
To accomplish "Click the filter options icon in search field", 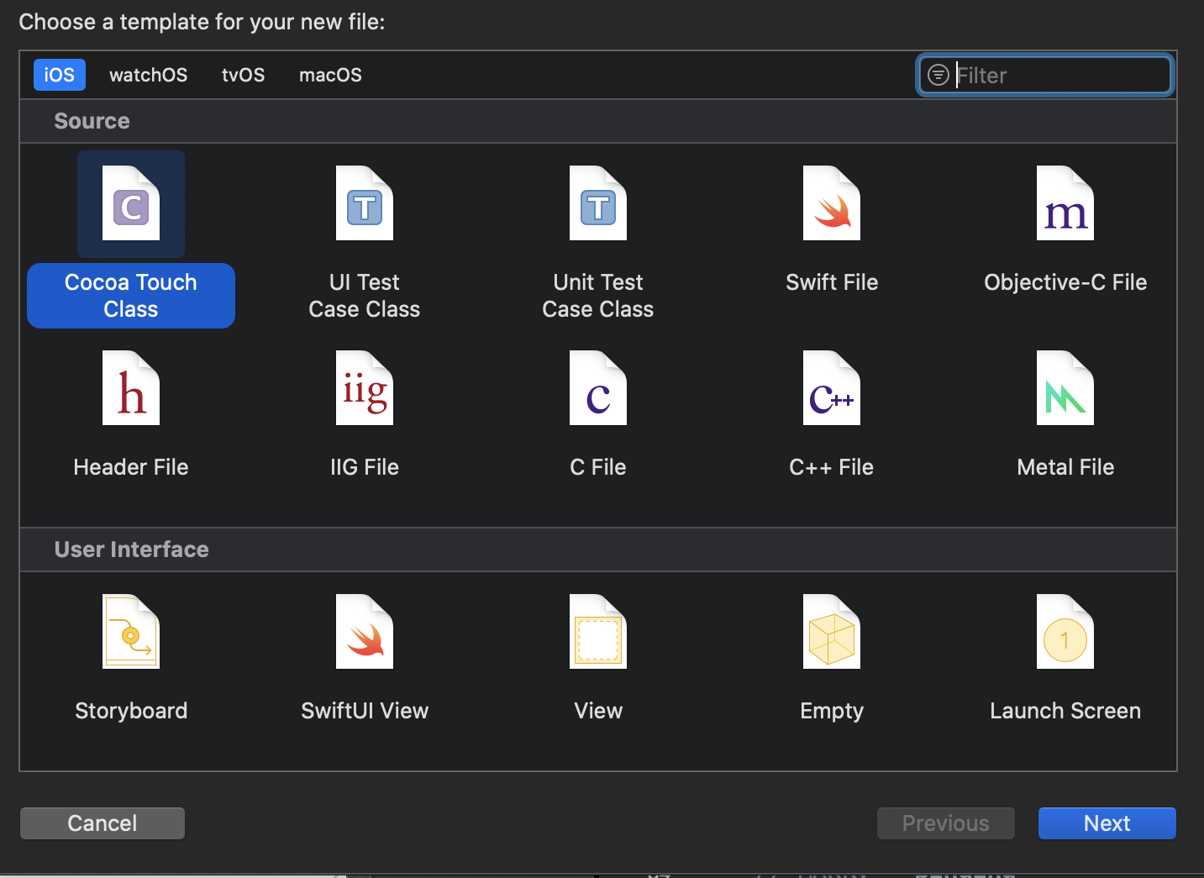I will click(938, 75).
